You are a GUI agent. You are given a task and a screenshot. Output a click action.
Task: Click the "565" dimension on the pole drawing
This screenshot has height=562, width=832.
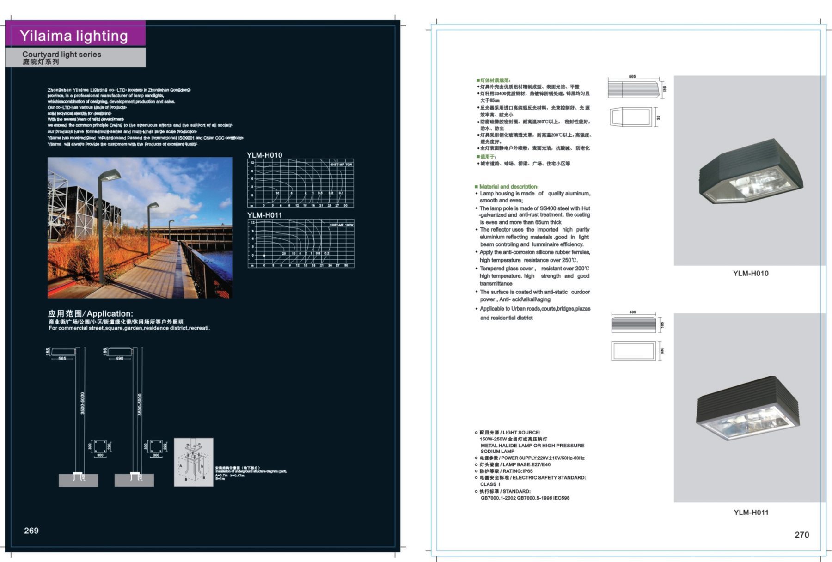62,359
